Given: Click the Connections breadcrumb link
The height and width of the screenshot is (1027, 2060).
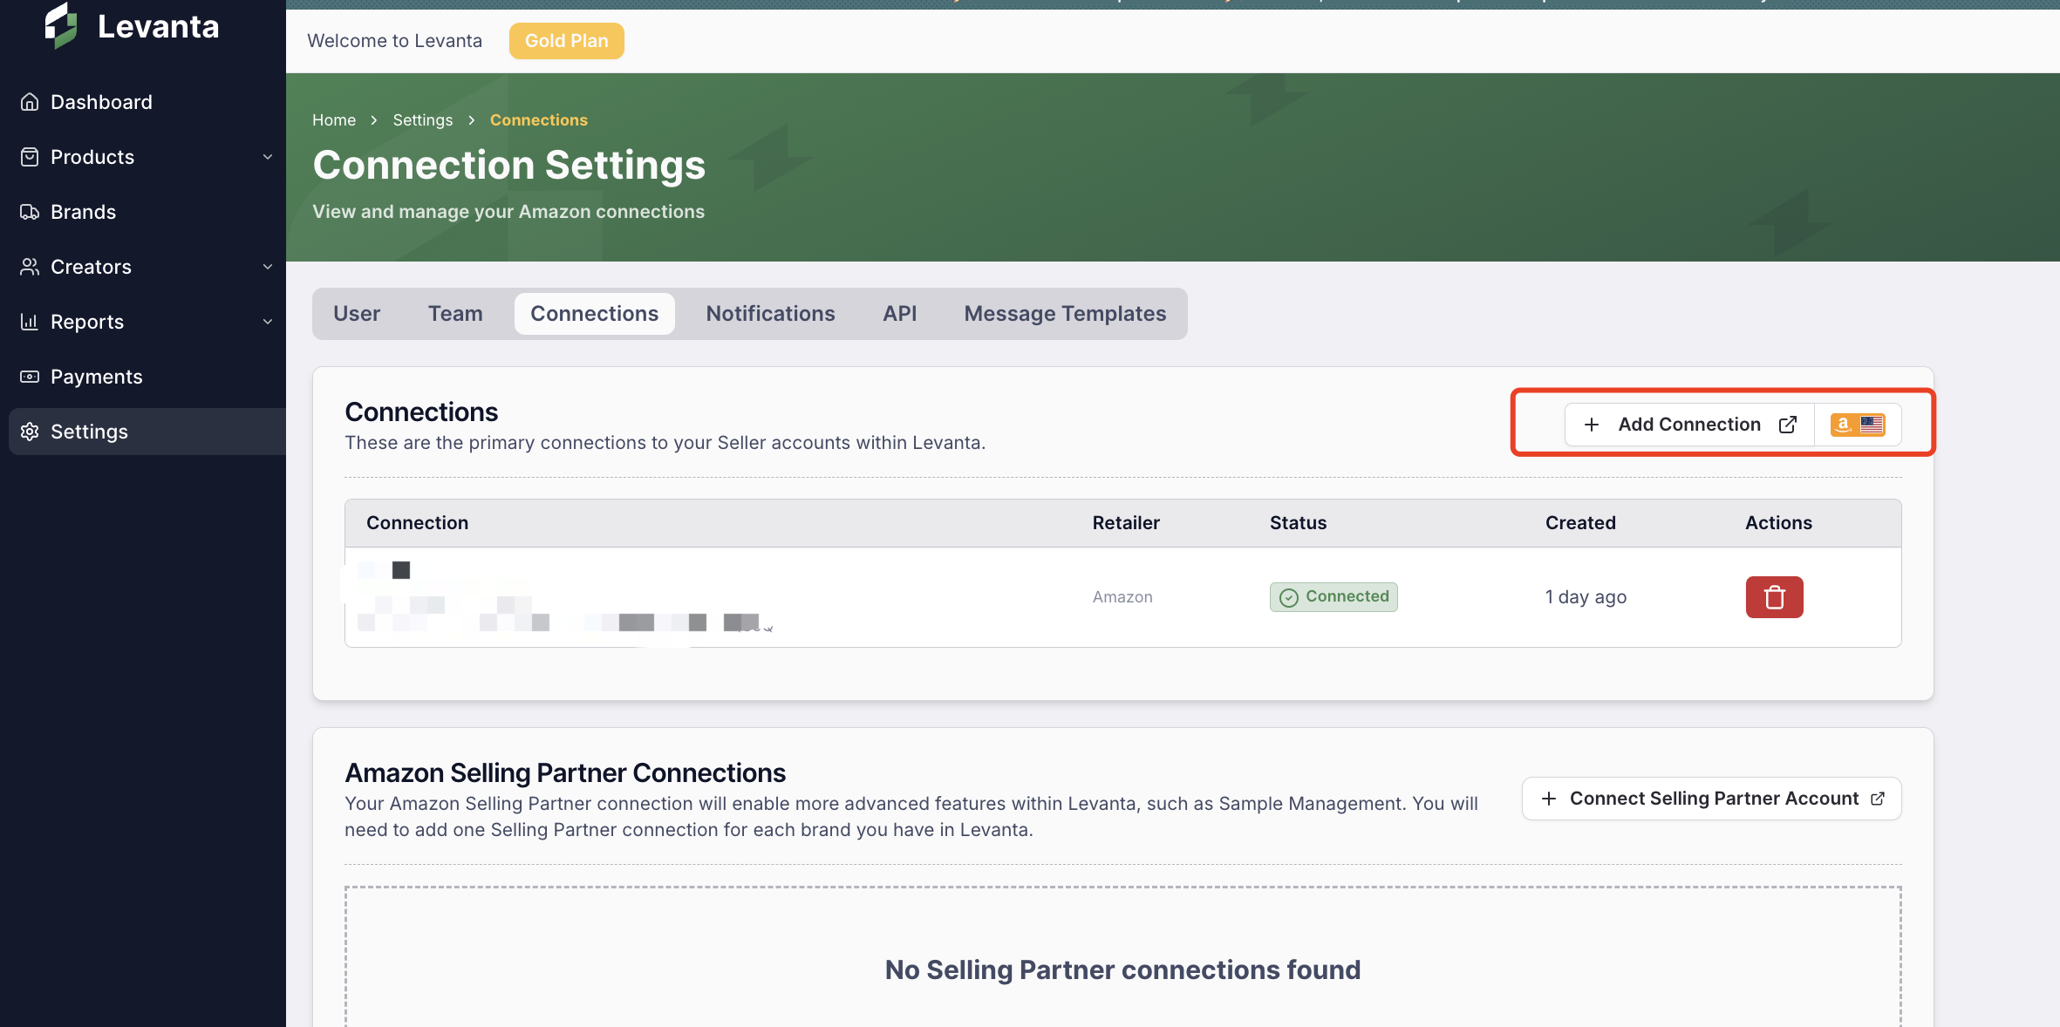Looking at the screenshot, I should tap(538, 120).
